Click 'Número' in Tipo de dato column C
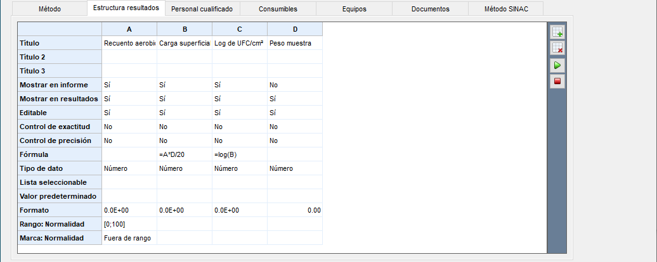Viewport: 657px width, 262px height. click(x=240, y=168)
